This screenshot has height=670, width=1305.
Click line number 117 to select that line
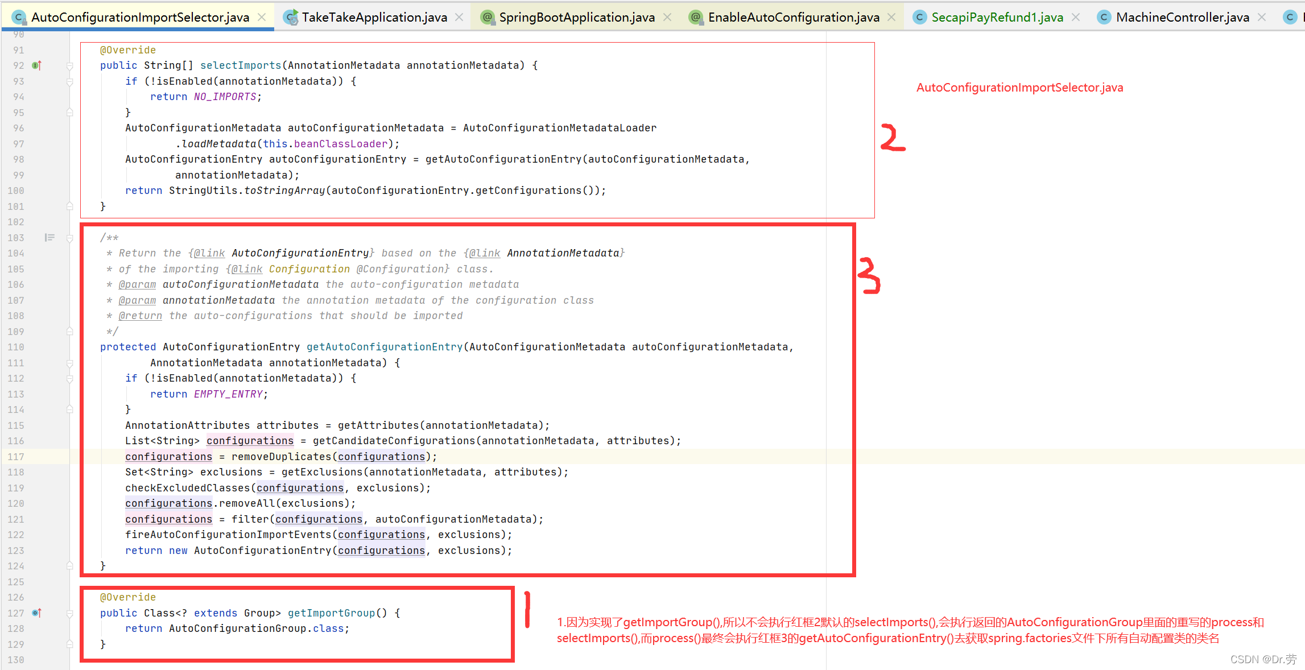(x=15, y=457)
